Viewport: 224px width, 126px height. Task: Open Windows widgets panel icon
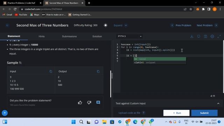point(5,122)
